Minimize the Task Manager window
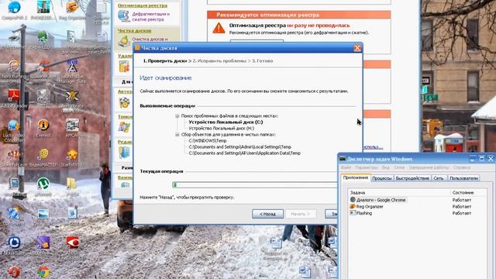Screen dimensions: 496x279 click(x=473, y=159)
